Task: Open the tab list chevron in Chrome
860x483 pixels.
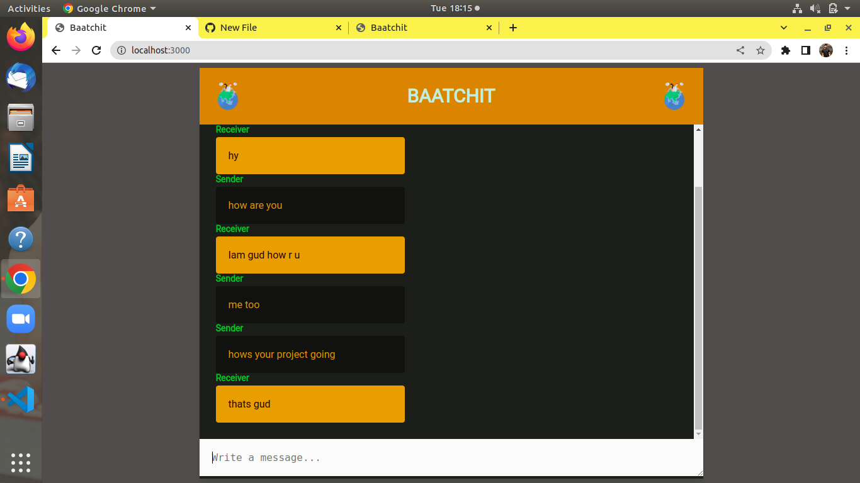Action: click(783, 28)
